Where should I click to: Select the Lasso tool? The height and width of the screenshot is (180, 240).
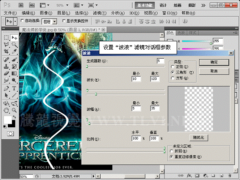(6, 44)
